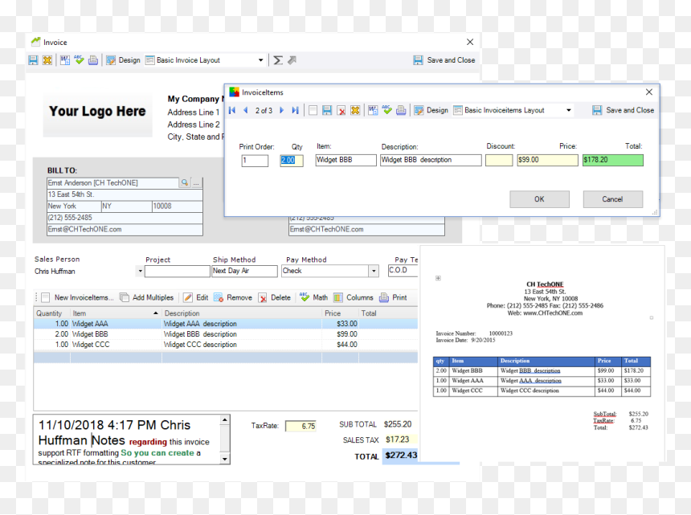Click the printer icon in Invoice toolbar
The width and height of the screenshot is (691, 515).
point(93,60)
